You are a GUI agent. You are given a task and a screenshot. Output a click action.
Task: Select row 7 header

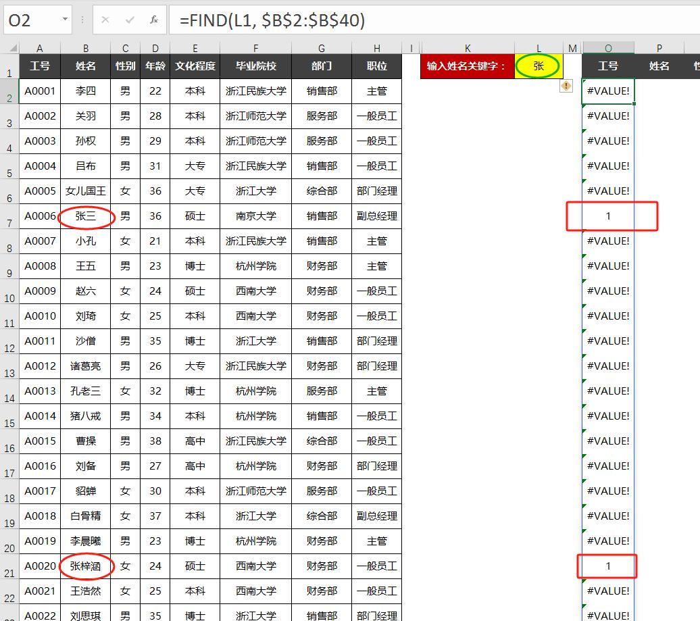click(9, 216)
